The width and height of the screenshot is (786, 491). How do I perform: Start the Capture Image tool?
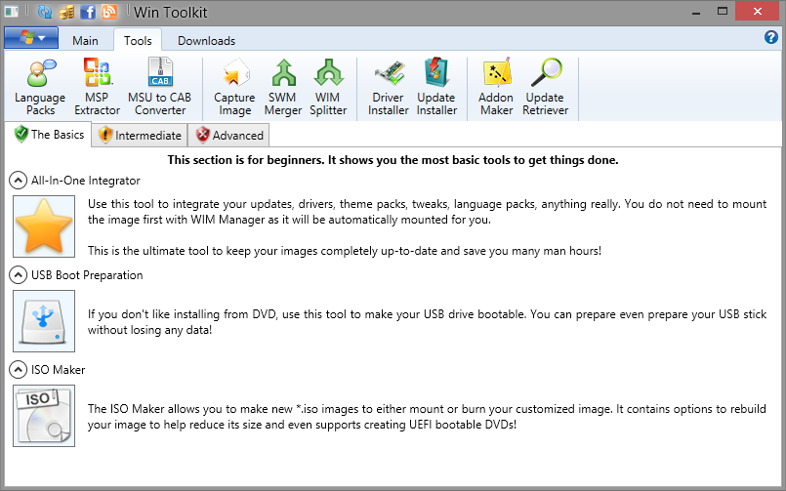[x=234, y=88]
